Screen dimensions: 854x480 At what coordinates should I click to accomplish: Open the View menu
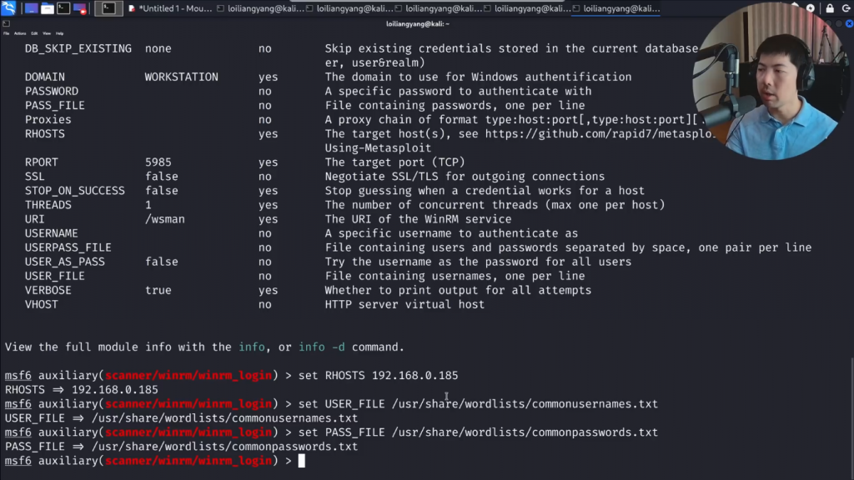pos(47,33)
